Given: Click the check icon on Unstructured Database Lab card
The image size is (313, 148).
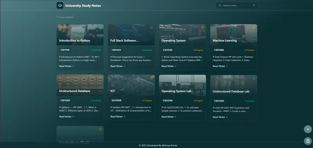Looking at the screenshot, I should [254, 78].
